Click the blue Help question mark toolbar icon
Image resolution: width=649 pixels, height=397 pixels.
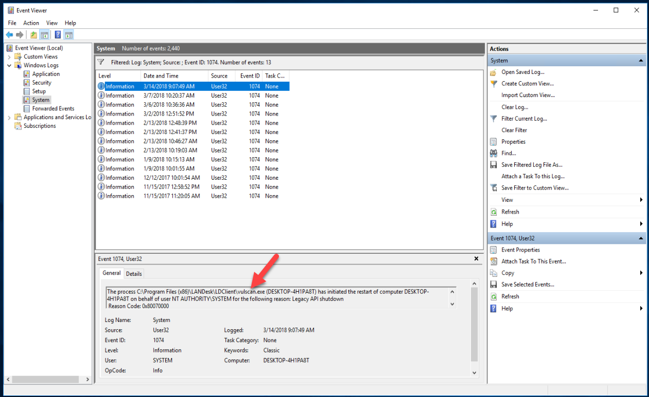(58, 34)
